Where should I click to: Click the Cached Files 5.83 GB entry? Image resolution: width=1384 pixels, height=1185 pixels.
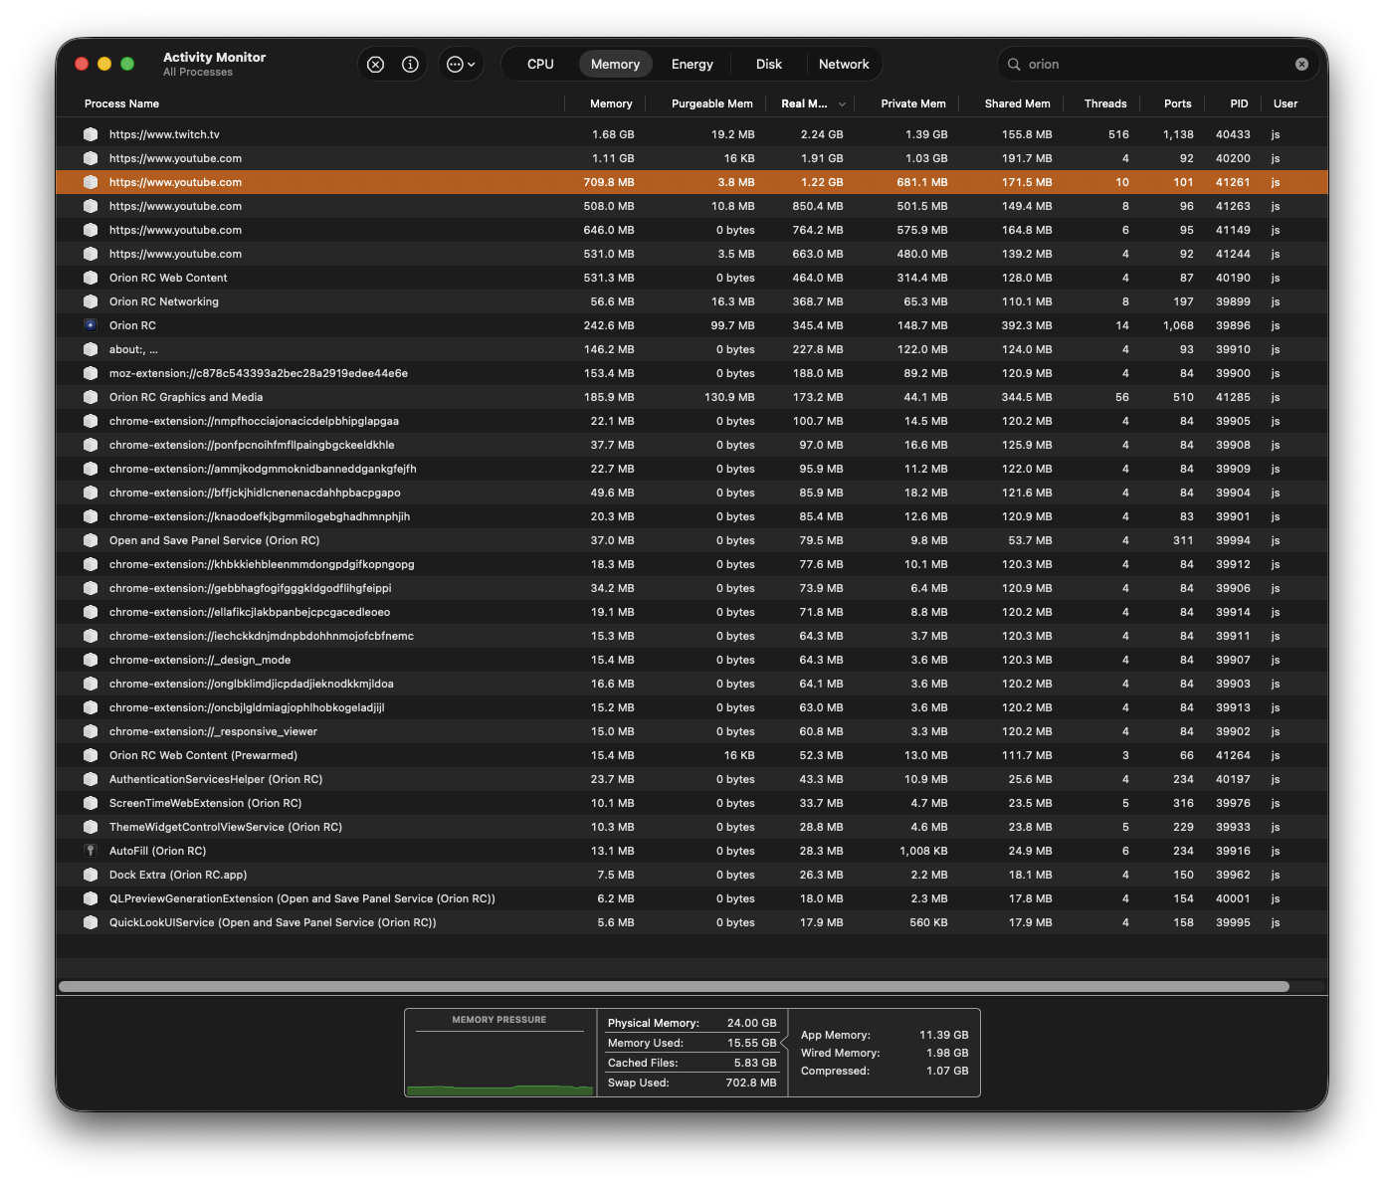pos(692,1063)
